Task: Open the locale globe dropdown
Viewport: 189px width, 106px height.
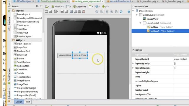Action: pyautogui.click(x=97, y=6)
